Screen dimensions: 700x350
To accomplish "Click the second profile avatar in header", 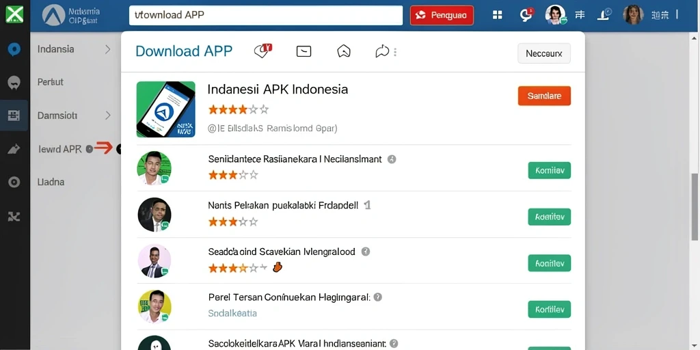I will 633,15.
